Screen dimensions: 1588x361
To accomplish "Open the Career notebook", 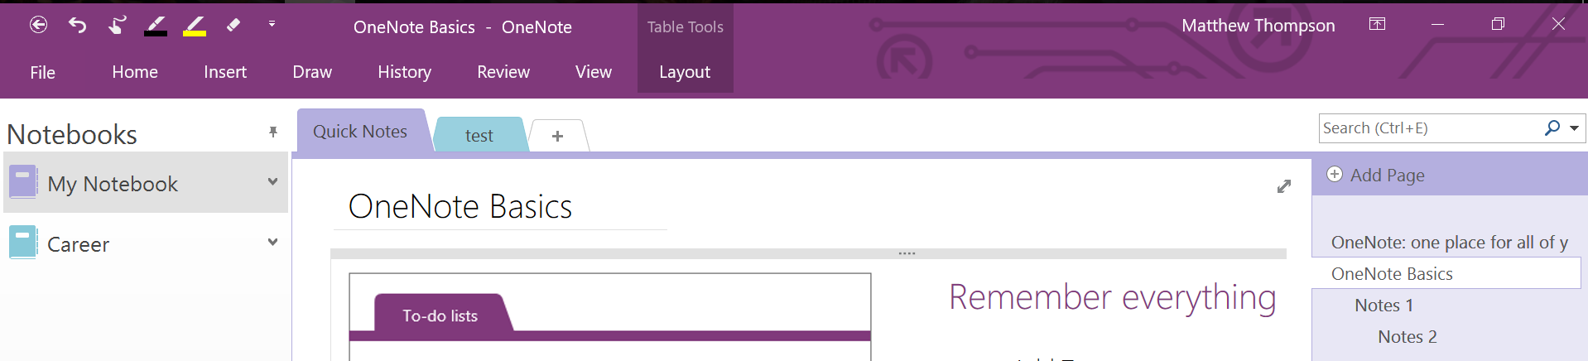I will [x=146, y=243].
